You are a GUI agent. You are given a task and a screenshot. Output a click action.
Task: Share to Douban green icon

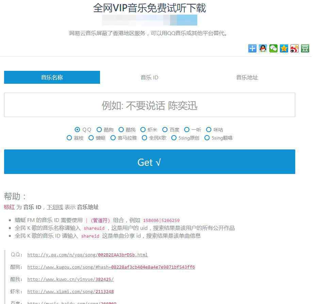pos(305,48)
